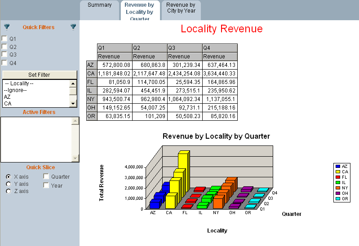Click the OR row header in table
Viewport: 359px width, 246px height.
tap(92, 116)
